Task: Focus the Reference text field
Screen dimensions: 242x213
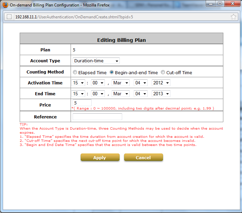Action: [97, 117]
